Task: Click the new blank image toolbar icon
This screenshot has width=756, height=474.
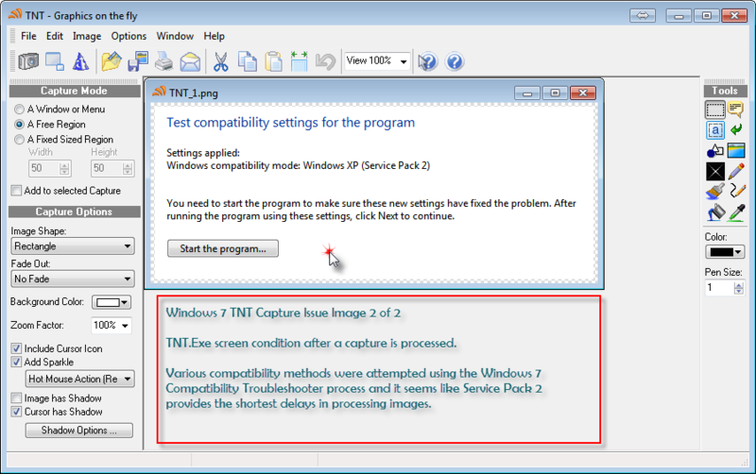Action: point(55,61)
